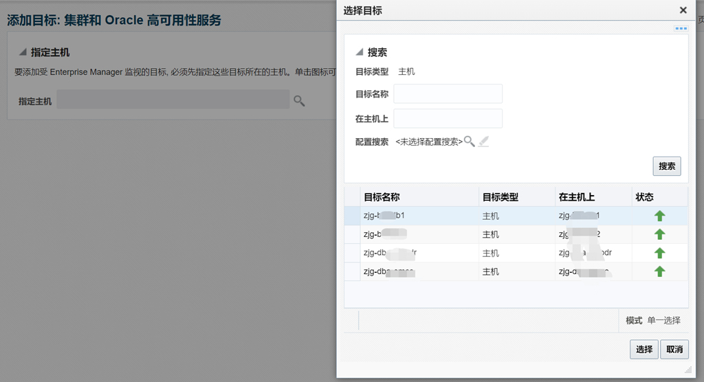Focus the 目标名称 input field
Image resolution: width=704 pixels, height=382 pixels.
[x=448, y=94]
